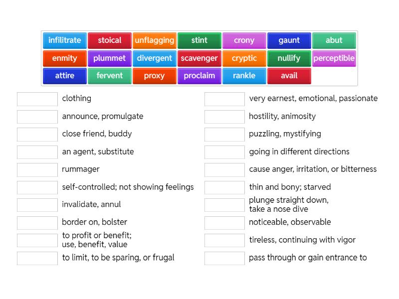
Task: Click the 'proxy' word tile
Action: click(155, 76)
